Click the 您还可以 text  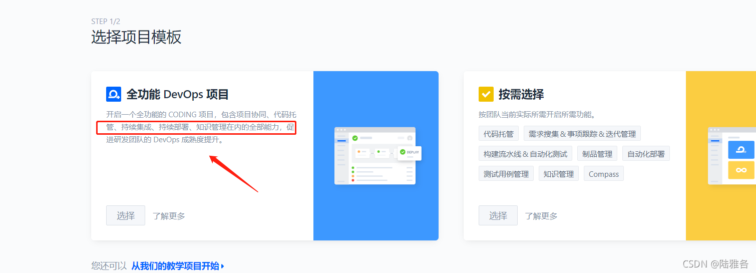point(109,266)
